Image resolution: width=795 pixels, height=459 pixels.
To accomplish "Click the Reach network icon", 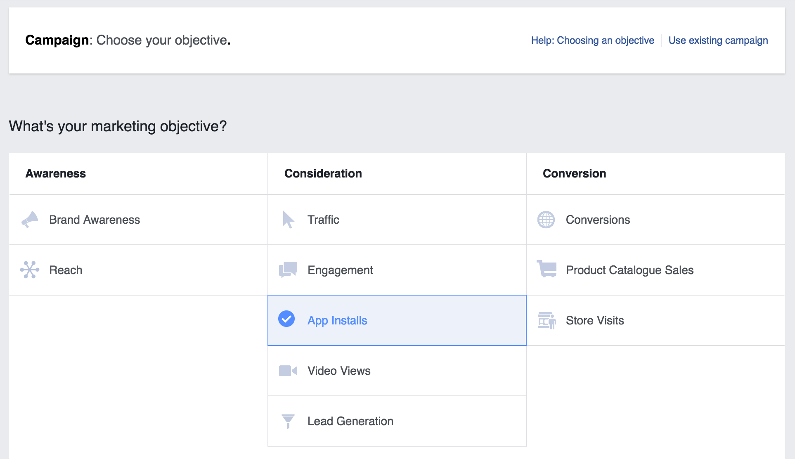I will [x=30, y=270].
